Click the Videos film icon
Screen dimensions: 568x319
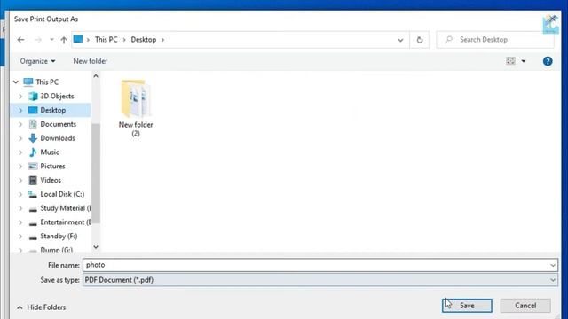click(33, 180)
